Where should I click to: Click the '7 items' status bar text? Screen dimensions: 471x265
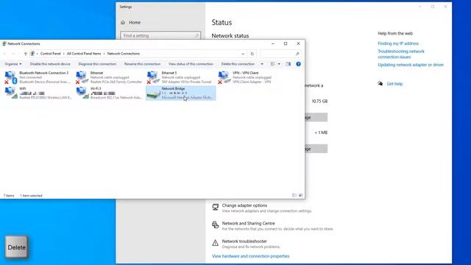point(9,196)
